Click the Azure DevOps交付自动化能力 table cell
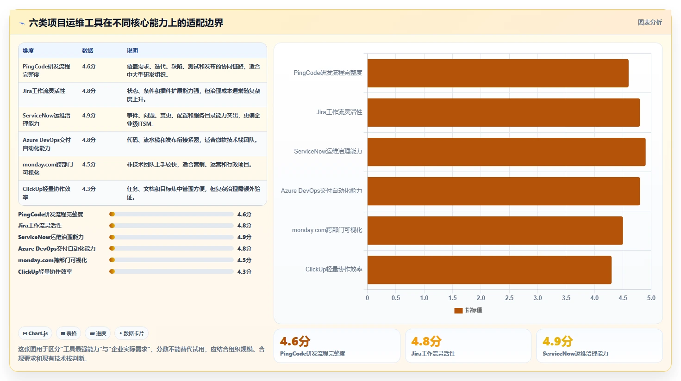681x381 pixels. (48, 144)
